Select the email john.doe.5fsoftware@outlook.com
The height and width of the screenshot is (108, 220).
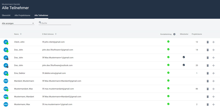57,65
